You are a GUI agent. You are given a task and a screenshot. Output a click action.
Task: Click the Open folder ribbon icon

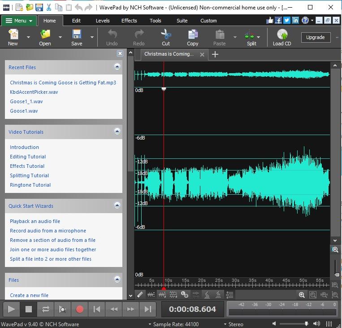pos(45,35)
